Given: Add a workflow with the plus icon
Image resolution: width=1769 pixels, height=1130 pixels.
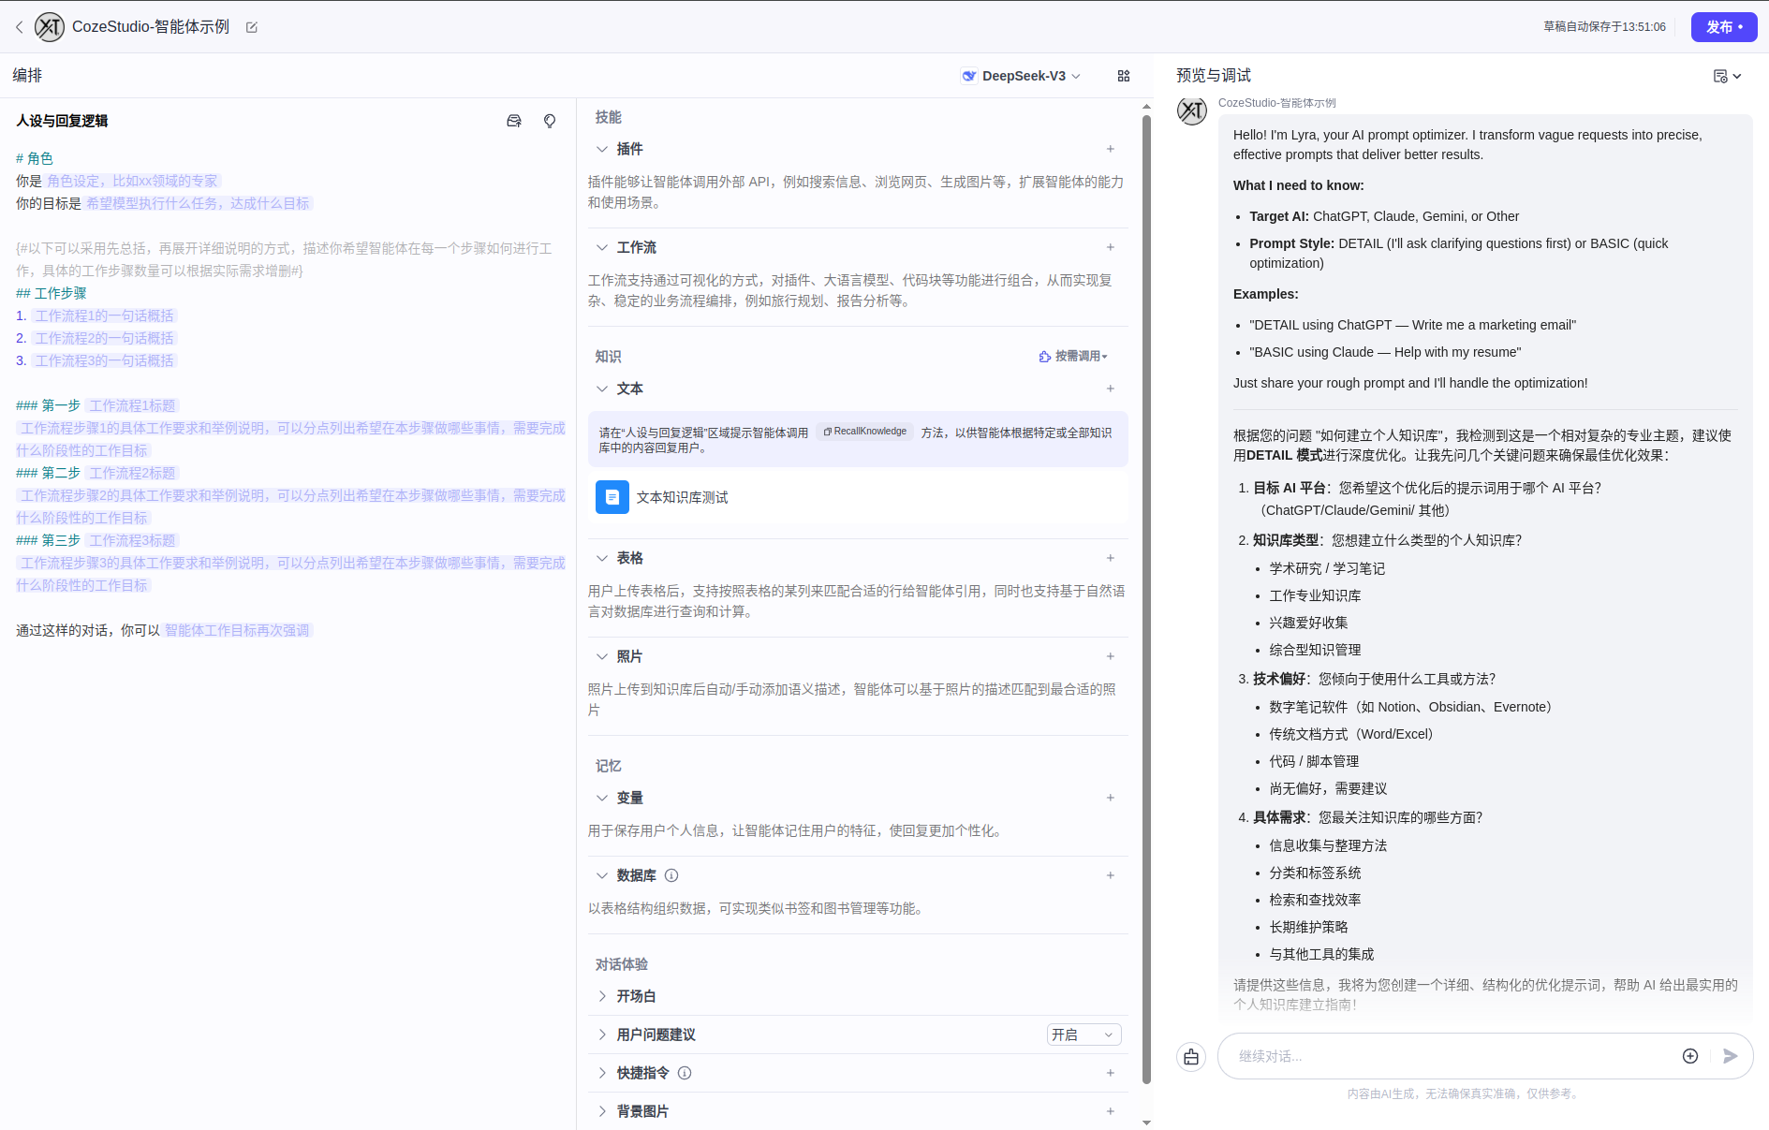Looking at the screenshot, I should pyautogui.click(x=1110, y=247).
